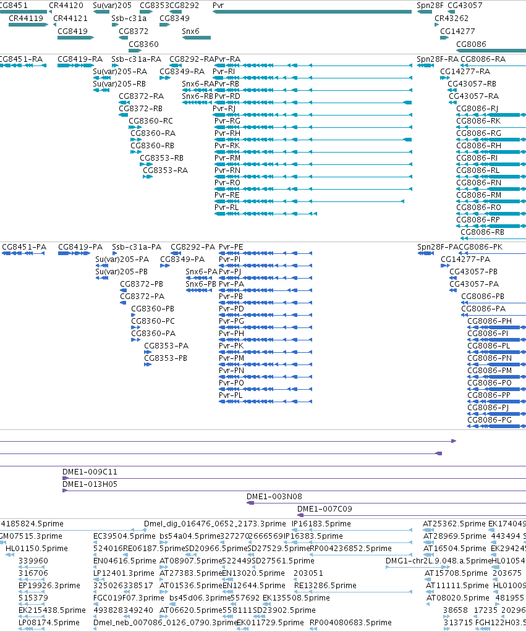Viewport: 526px width, 632px height.
Task: Click transcript label Pvr-RA
Action: 227,59
